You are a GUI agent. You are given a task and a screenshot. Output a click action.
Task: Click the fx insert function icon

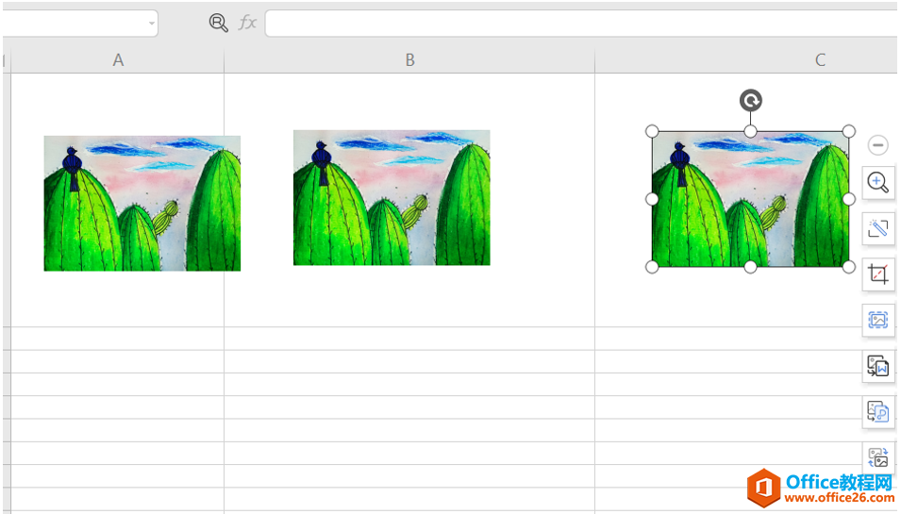point(248,23)
